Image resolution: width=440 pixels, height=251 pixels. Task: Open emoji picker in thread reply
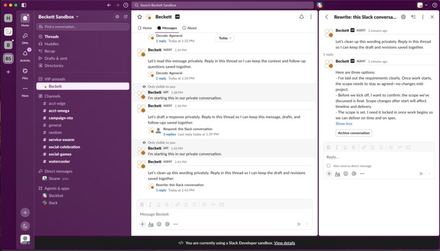click(346, 174)
